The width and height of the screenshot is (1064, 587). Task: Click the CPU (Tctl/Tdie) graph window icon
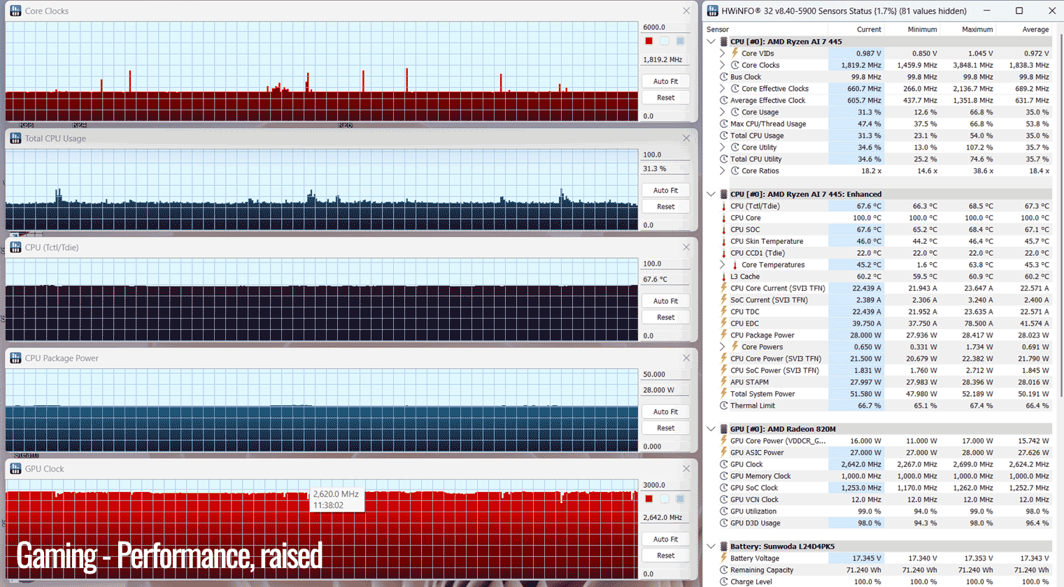click(x=15, y=247)
